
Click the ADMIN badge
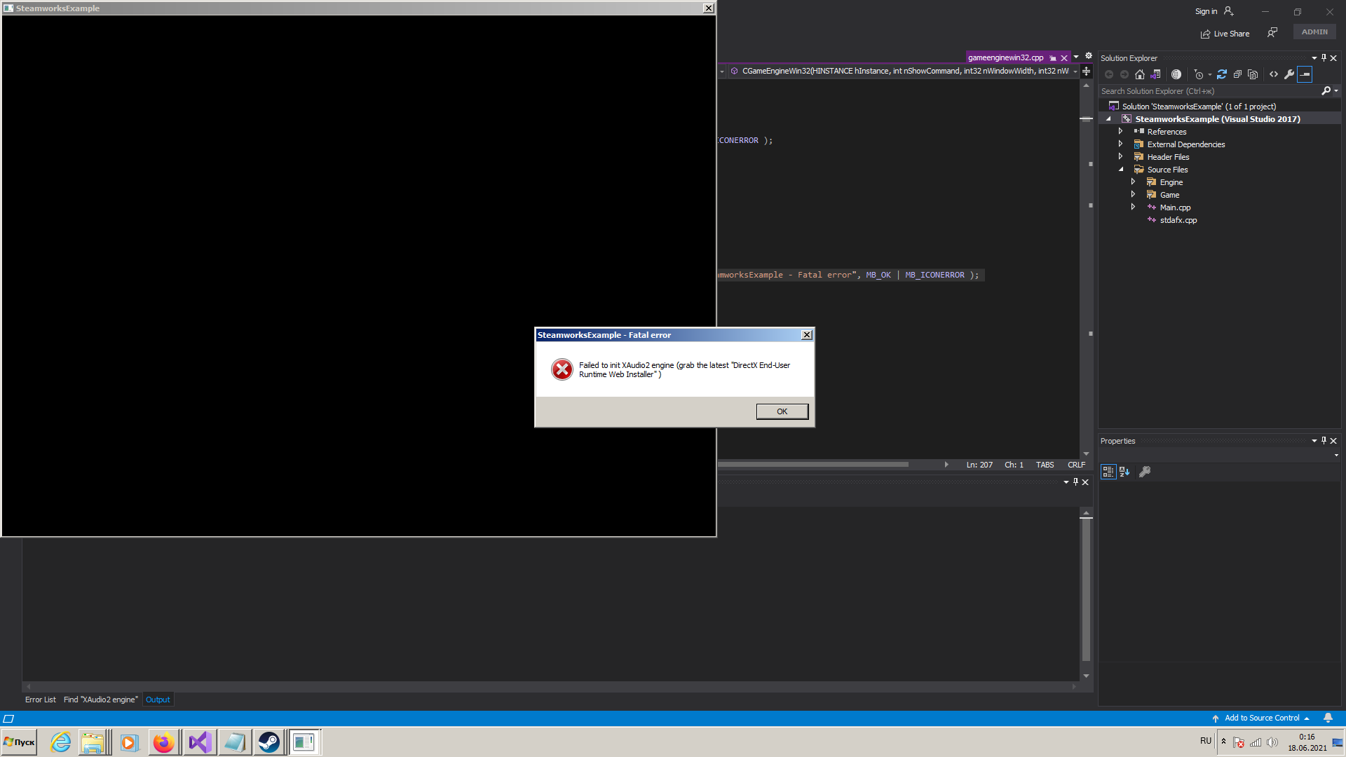pos(1314,32)
